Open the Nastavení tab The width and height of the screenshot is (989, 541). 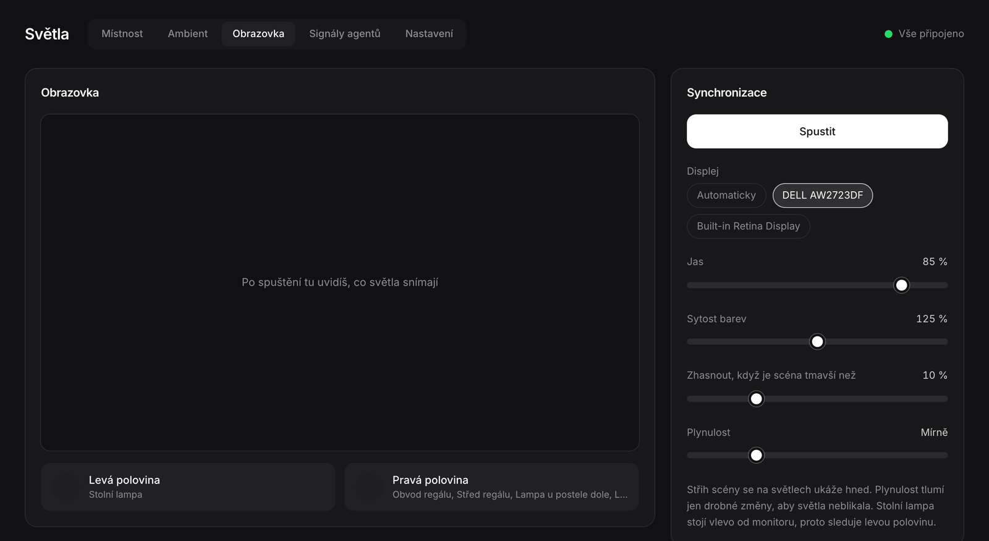coord(429,34)
